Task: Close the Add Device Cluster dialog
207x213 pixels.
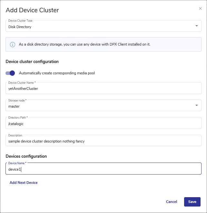Action: tap(200, 8)
